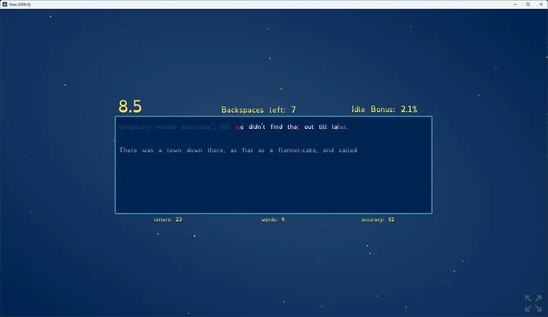Click the word "that" with red error
The width and height of the screenshot is (548, 317).
(293, 127)
